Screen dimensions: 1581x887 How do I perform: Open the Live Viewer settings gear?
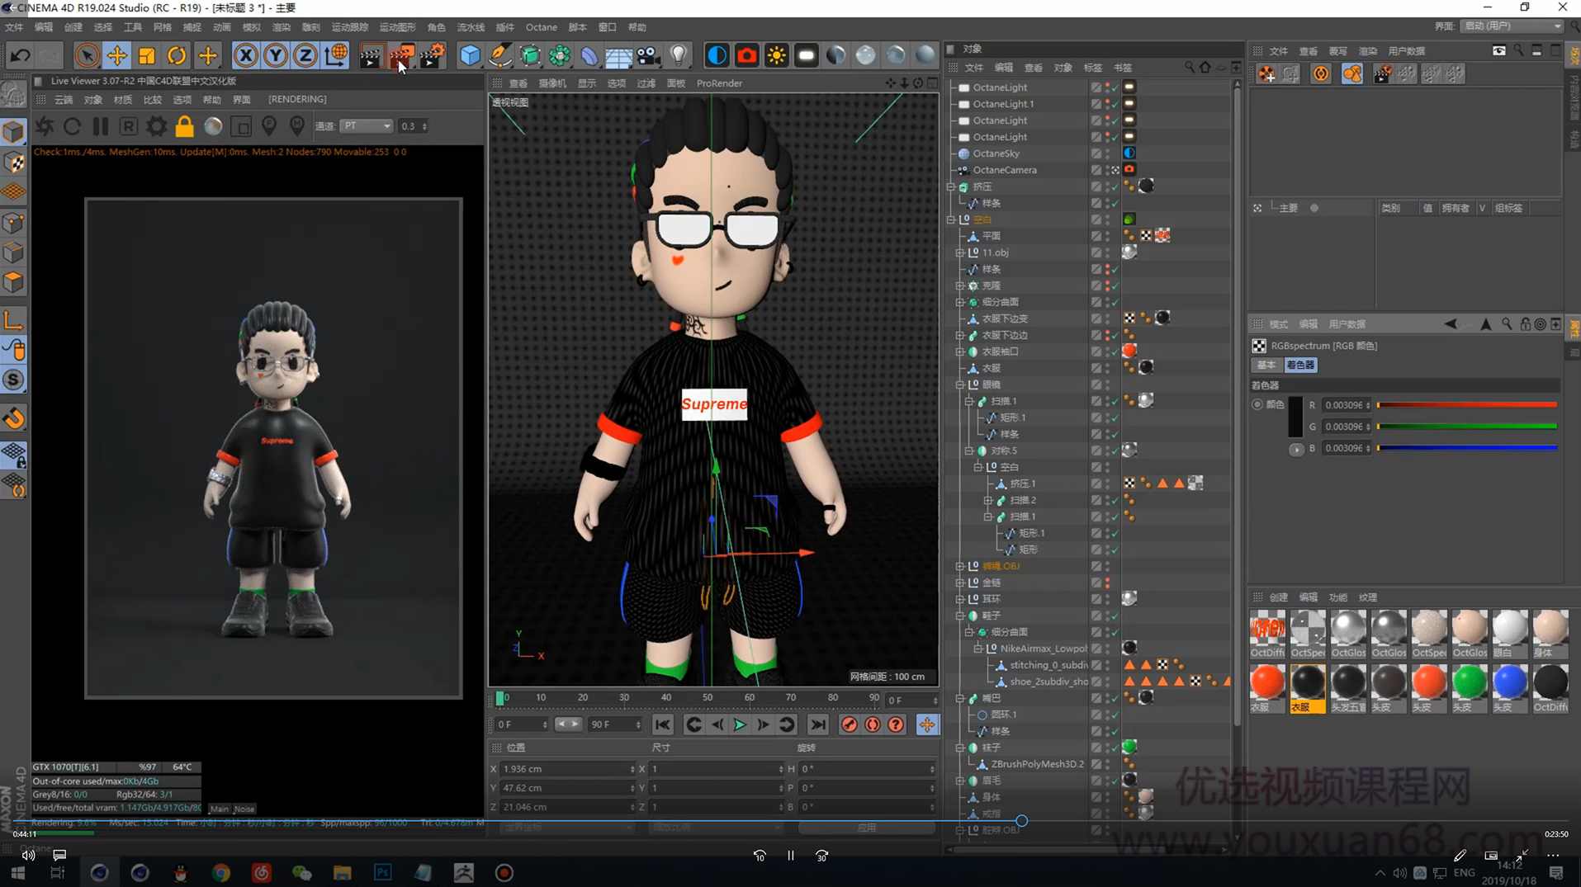(x=155, y=125)
